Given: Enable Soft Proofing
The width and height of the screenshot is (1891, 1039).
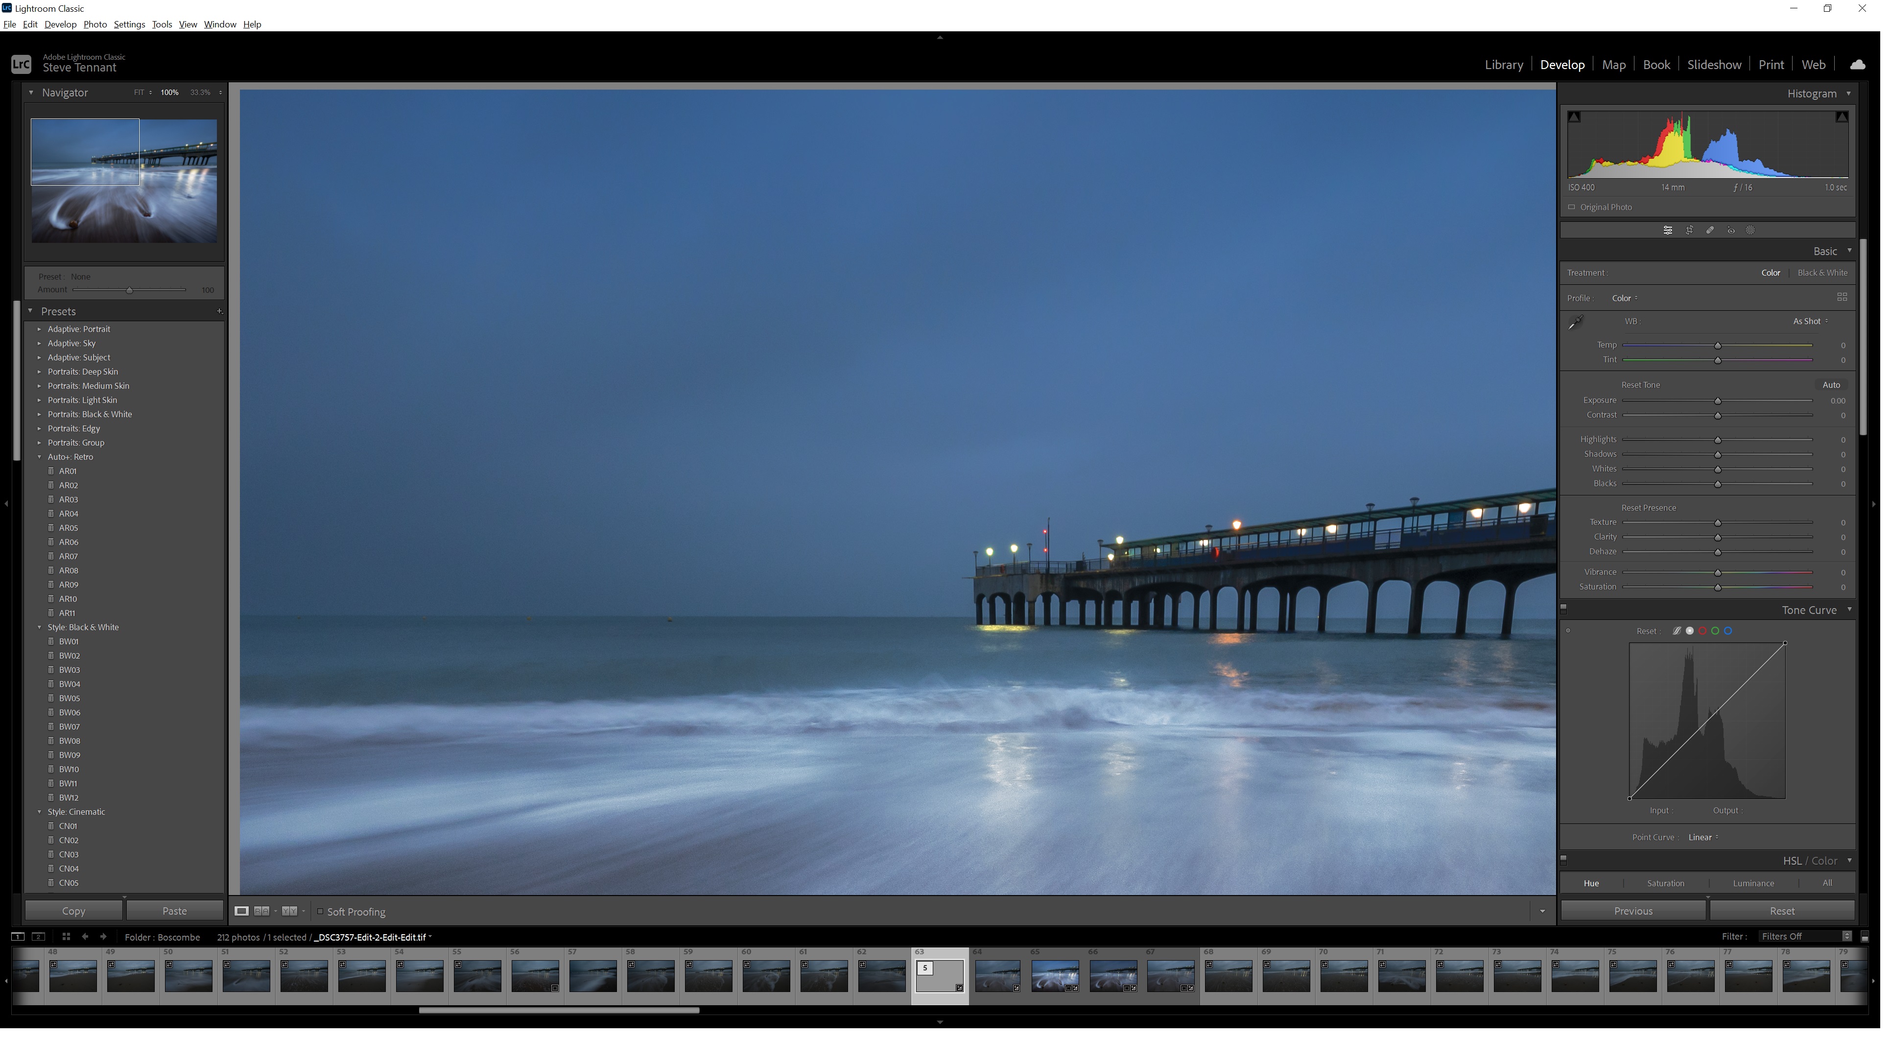Looking at the screenshot, I should (x=320, y=911).
